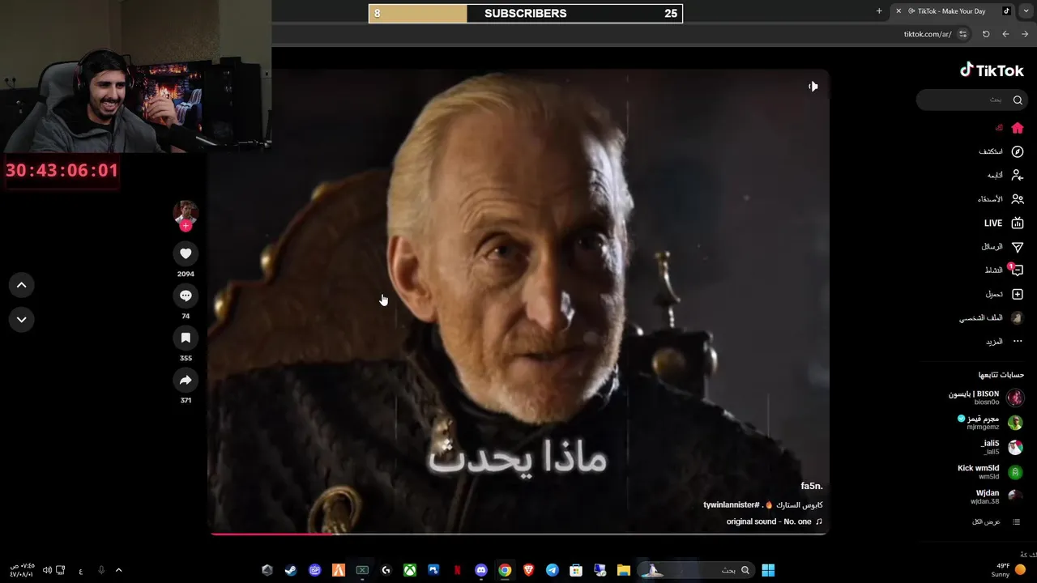Viewport: 1037px width, 583px height.
Task: Open the fa5n. username on the video
Action: coord(812,486)
